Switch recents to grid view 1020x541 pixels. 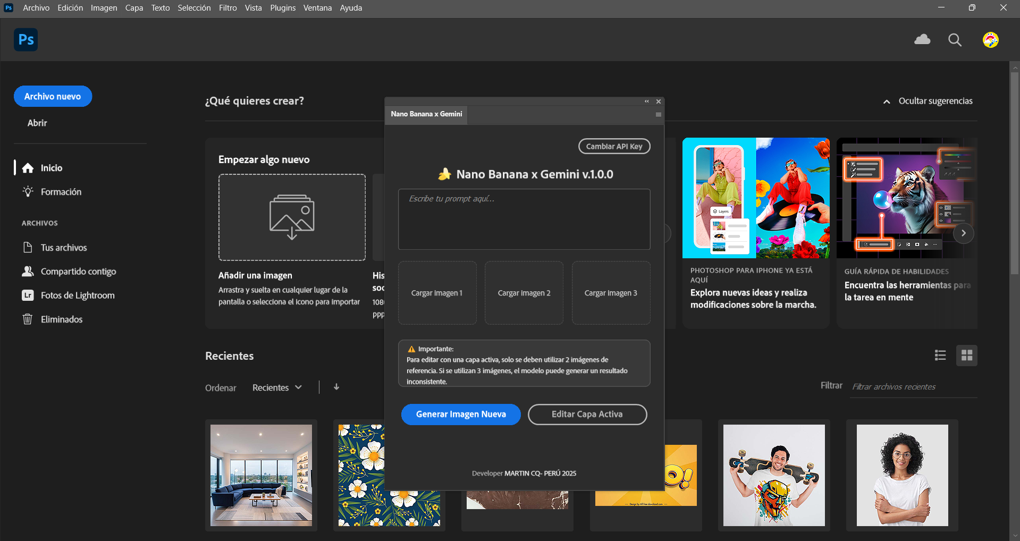click(967, 356)
